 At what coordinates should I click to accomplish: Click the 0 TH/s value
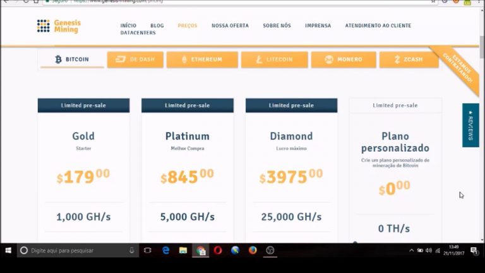(394, 229)
